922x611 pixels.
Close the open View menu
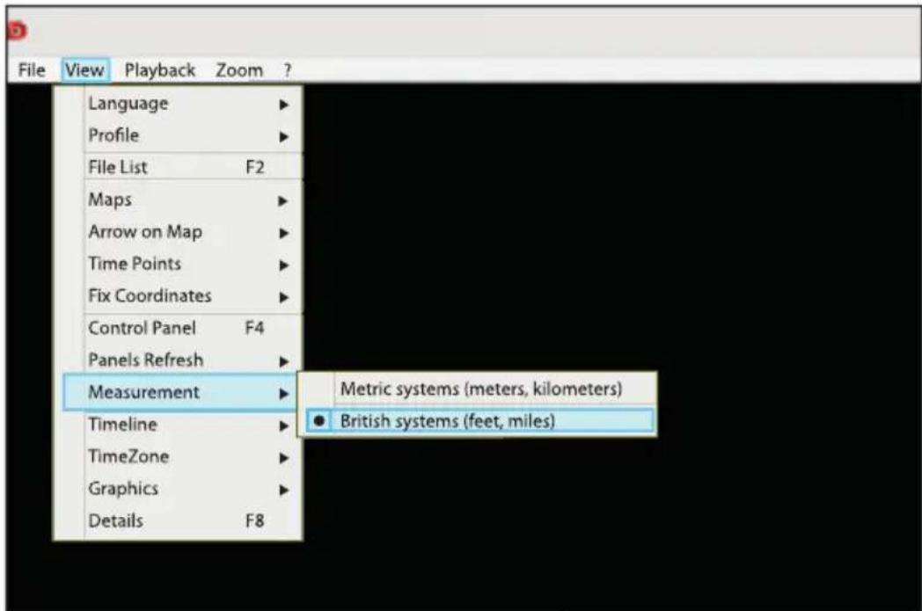click(84, 70)
